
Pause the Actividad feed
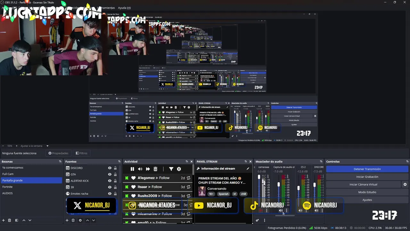click(132, 169)
